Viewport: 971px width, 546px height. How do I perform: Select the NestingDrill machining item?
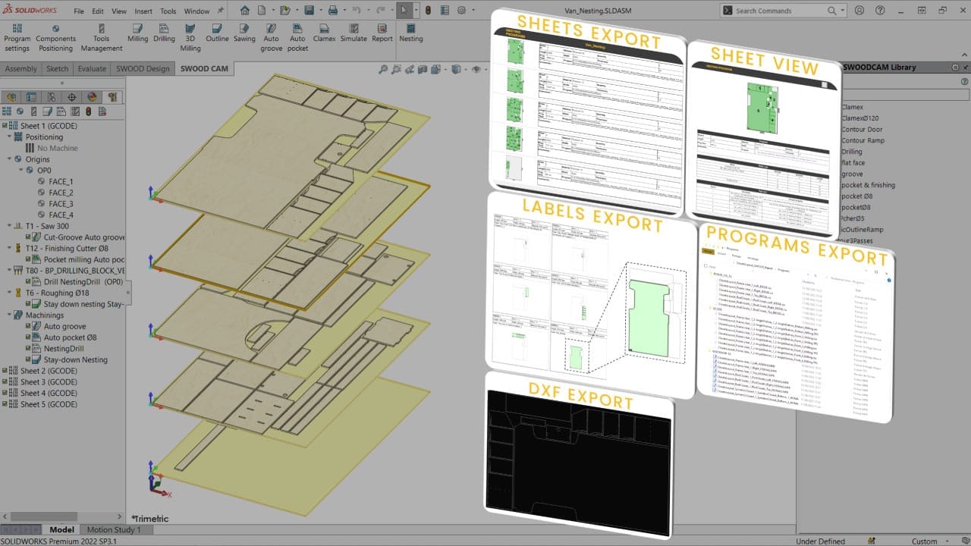(x=64, y=349)
